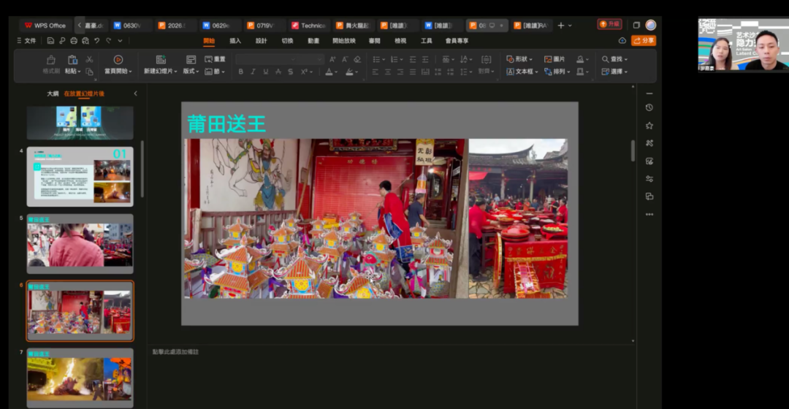Click the orange Share (分享) button
Image resolution: width=789 pixels, height=409 pixels.
click(644, 41)
